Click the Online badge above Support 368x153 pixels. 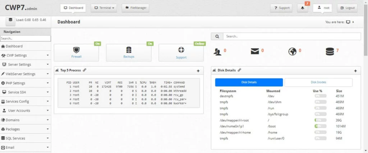(199, 44)
